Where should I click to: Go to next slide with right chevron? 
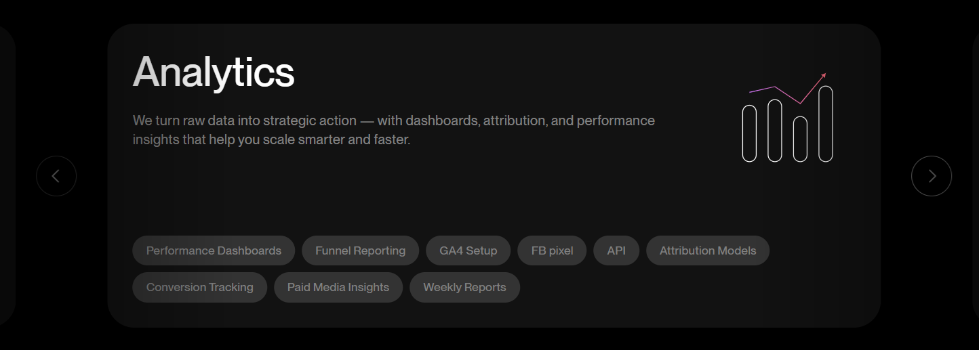(x=932, y=176)
